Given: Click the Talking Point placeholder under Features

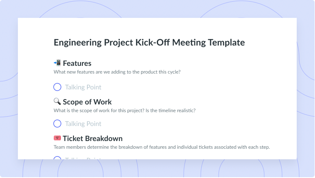Looking at the screenshot, I should coord(83,87).
